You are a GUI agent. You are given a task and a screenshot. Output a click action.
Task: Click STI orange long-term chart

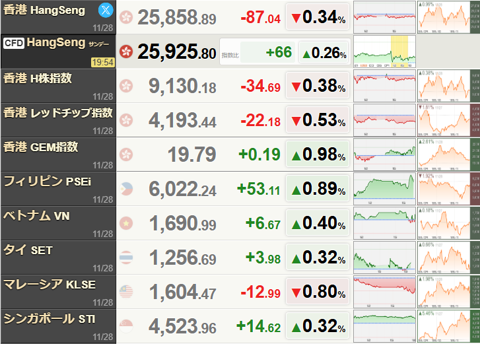tap(448, 326)
